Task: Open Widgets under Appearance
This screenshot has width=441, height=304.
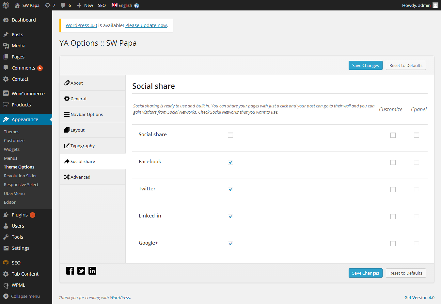Action: (x=12, y=149)
